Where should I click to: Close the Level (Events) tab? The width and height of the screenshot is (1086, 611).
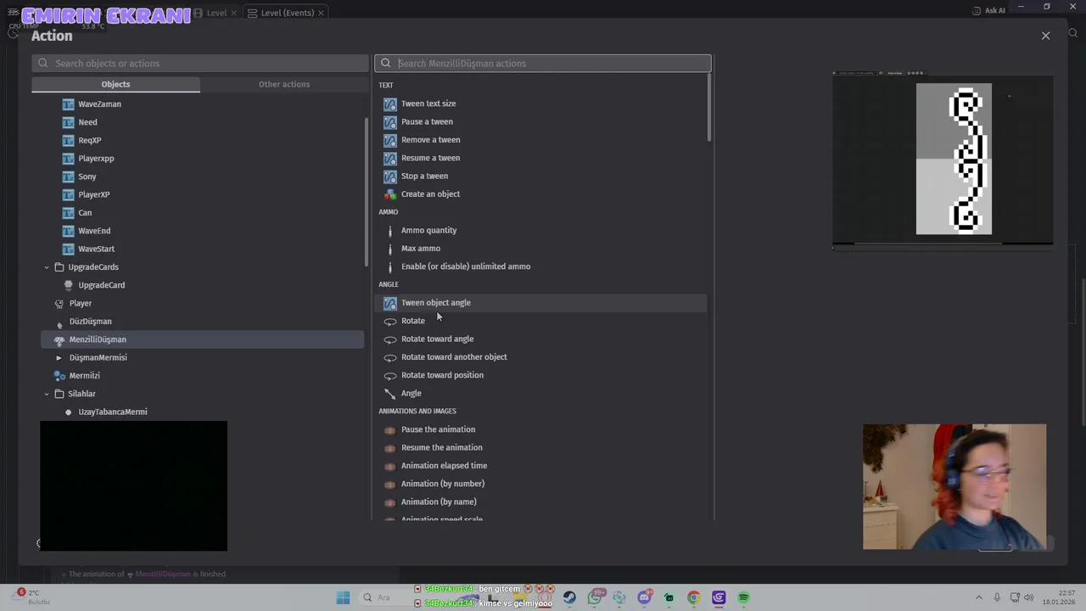pyautogui.click(x=321, y=13)
